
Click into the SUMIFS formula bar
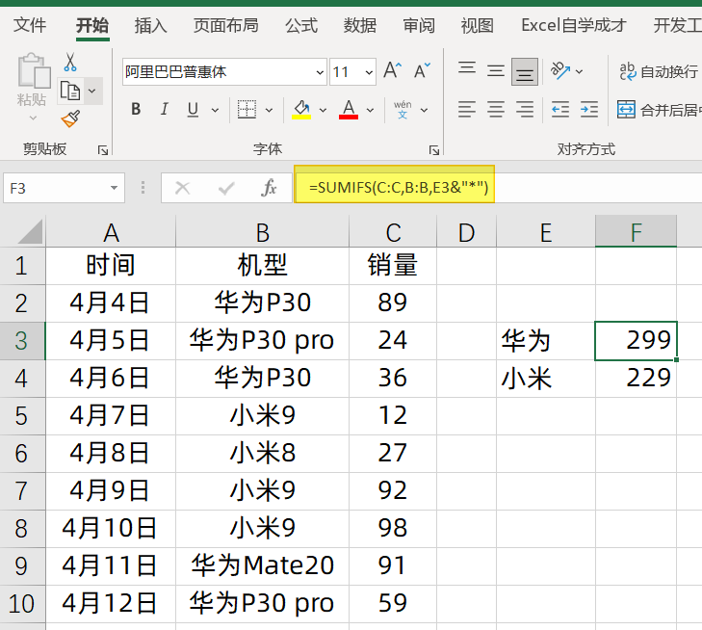point(498,187)
